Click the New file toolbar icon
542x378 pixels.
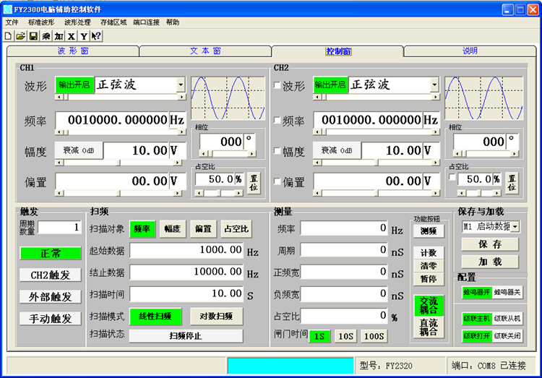pos(8,36)
